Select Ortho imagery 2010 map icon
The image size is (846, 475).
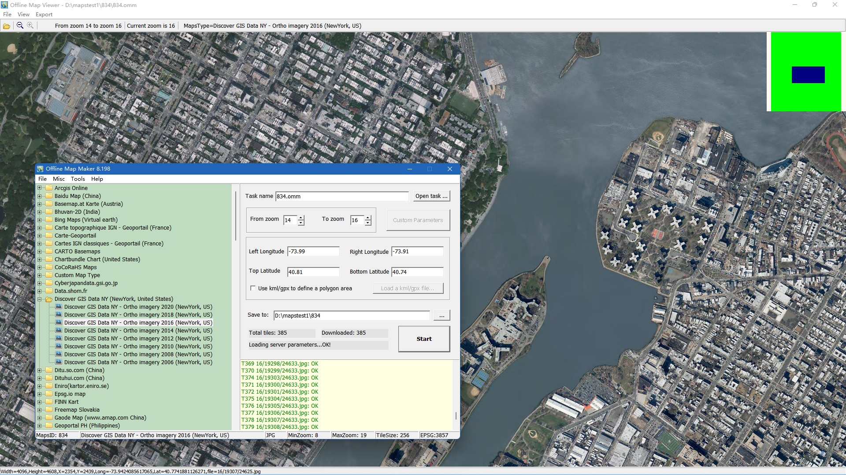pyautogui.click(x=59, y=347)
